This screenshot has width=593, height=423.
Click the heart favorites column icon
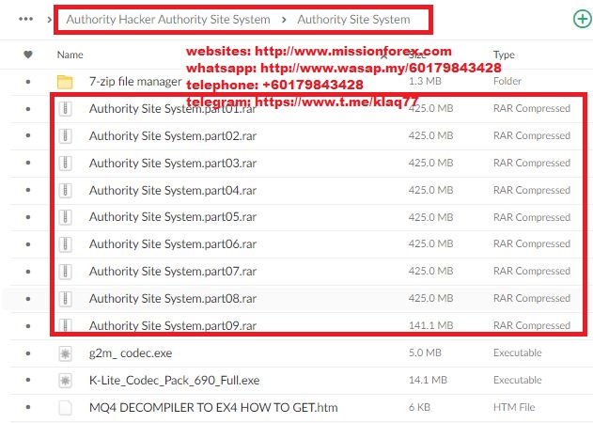pyautogui.click(x=28, y=55)
